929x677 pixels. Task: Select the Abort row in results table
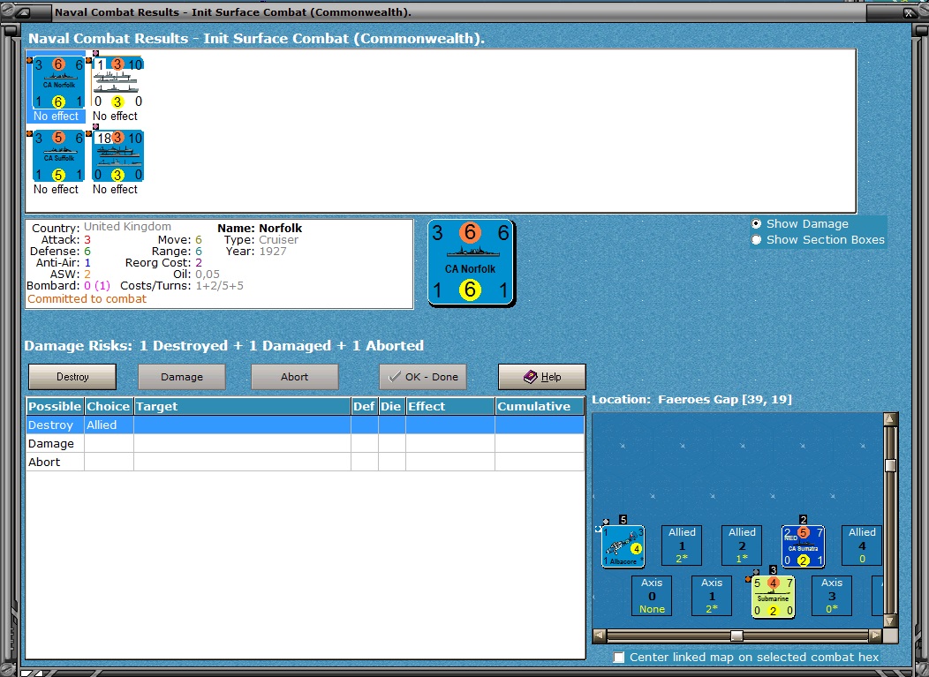click(x=305, y=462)
